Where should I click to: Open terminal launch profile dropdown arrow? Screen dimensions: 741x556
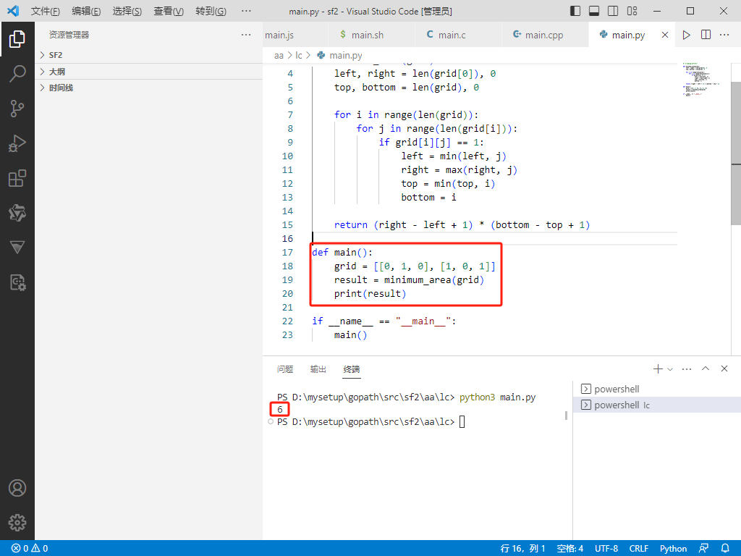click(669, 368)
